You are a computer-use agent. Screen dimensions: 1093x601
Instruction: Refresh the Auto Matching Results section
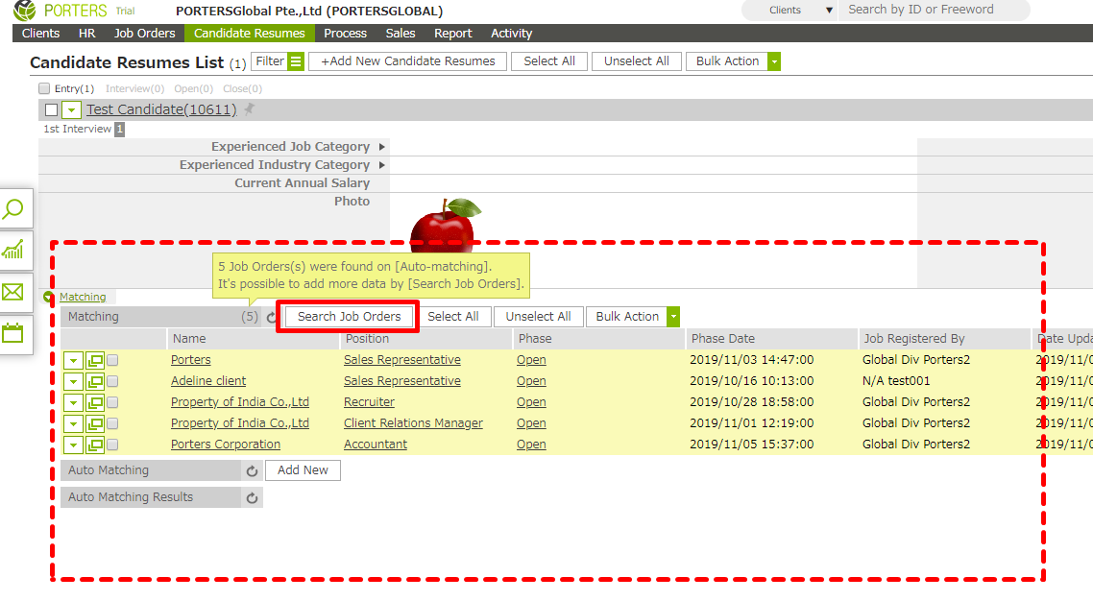point(252,498)
